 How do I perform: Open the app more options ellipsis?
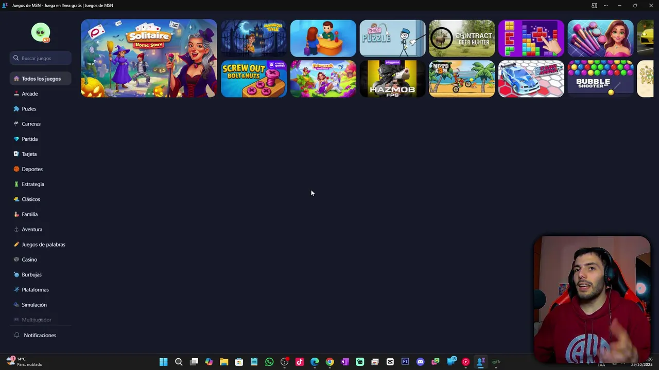click(605, 6)
